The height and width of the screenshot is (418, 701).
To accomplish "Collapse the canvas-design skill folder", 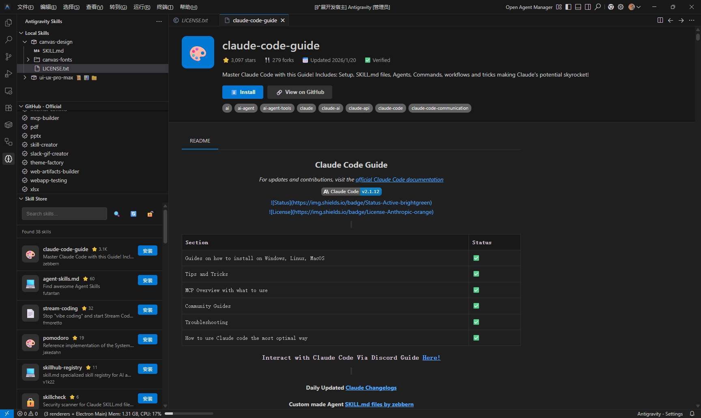I will (25, 42).
